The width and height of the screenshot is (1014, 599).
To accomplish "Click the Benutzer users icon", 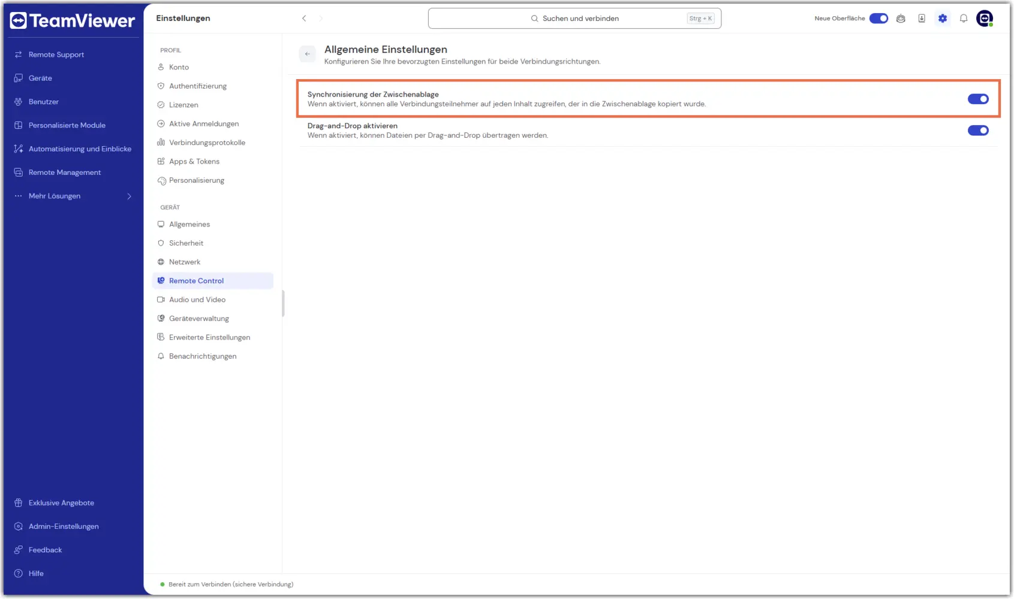I will [x=19, y=102].
